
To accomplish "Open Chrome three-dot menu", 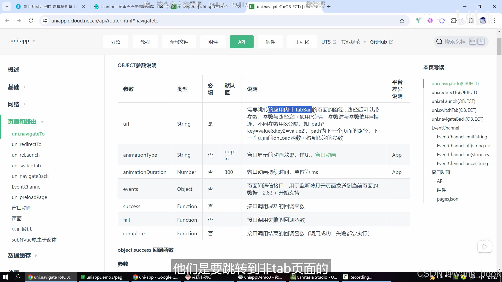I will coord(495,21).
